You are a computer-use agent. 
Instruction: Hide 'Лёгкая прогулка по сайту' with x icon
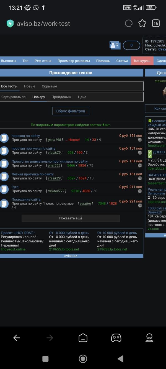(140, 178)
